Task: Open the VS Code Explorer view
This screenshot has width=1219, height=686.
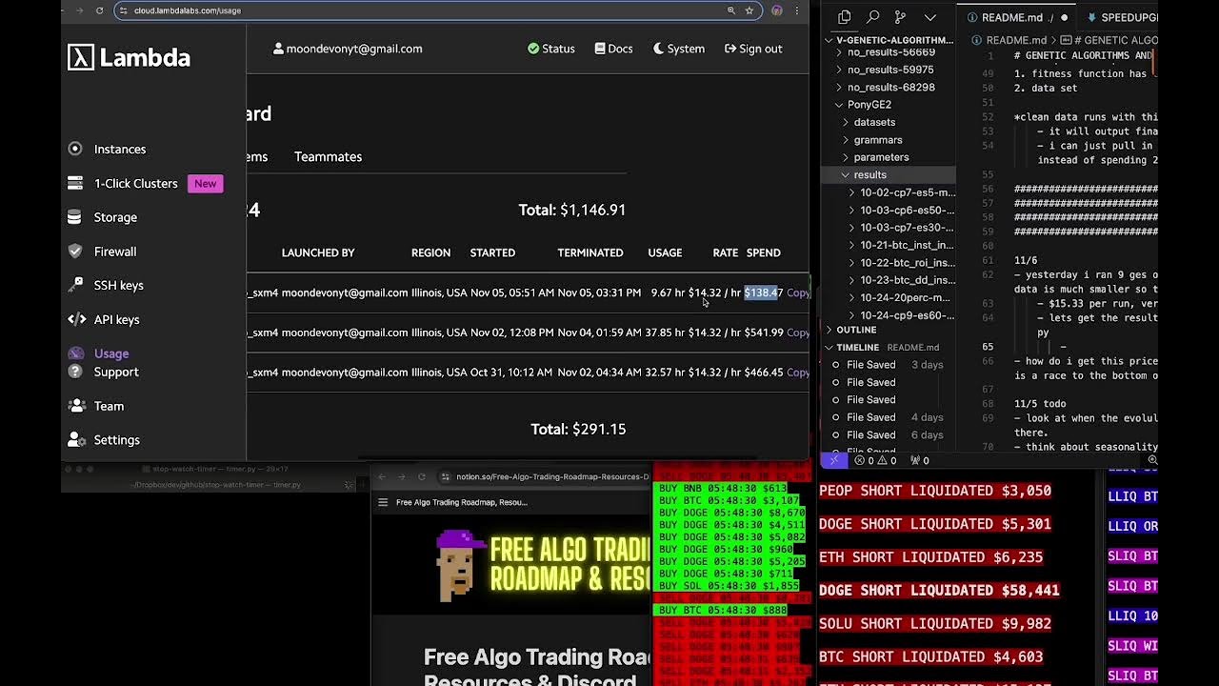Action: 844,17
